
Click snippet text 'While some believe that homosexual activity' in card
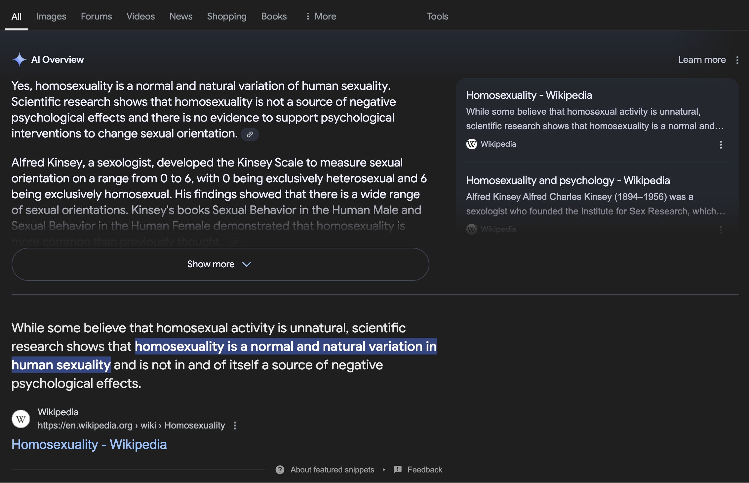click(595, 119)
